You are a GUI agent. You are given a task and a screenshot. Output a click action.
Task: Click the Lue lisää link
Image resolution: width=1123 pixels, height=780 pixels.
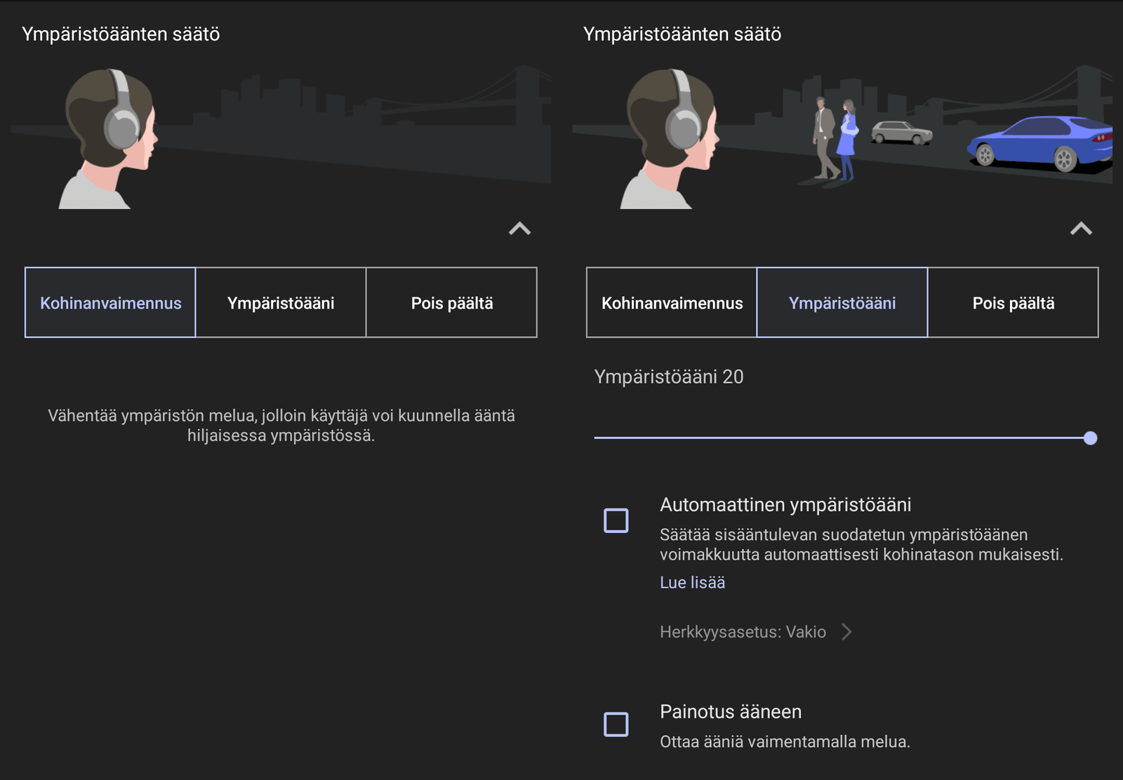[692, 582]
